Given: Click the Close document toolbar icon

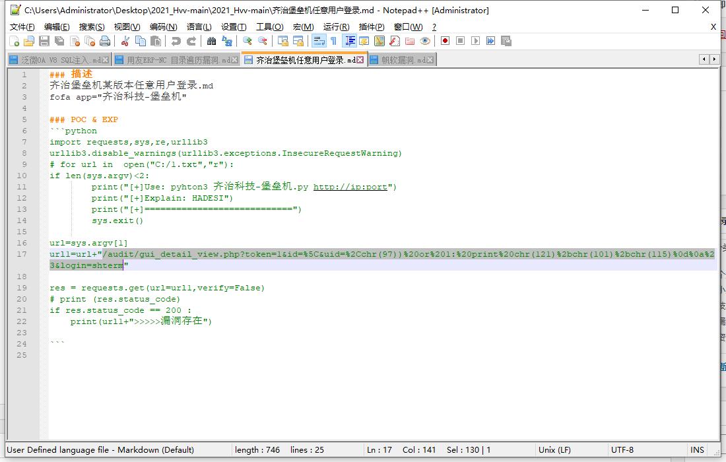Looking at the screenshot, I should tap(75, 41).
